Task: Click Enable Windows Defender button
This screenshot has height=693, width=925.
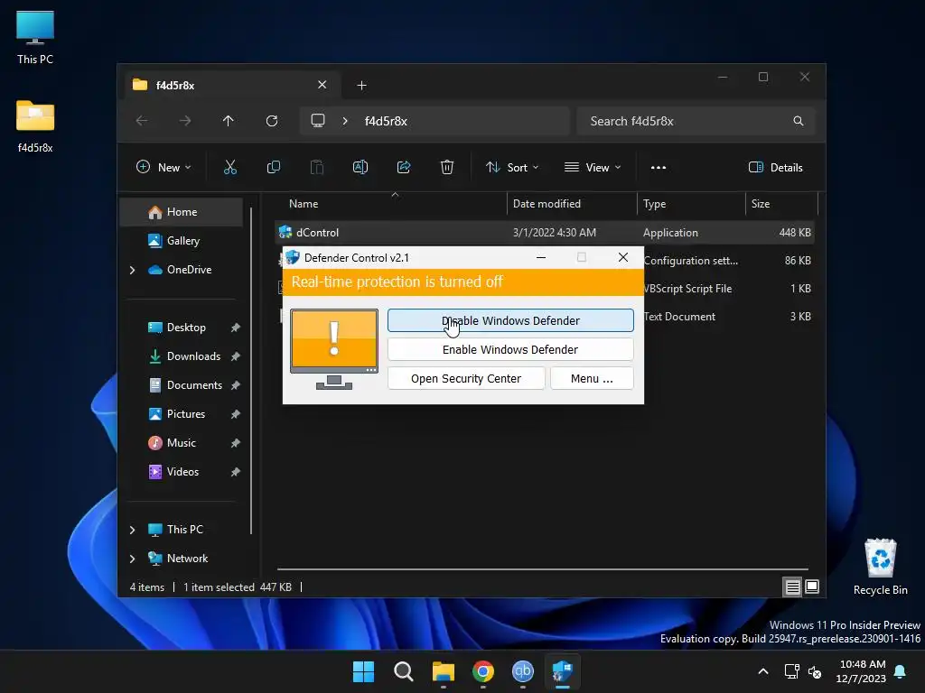Action: (510, 349)
